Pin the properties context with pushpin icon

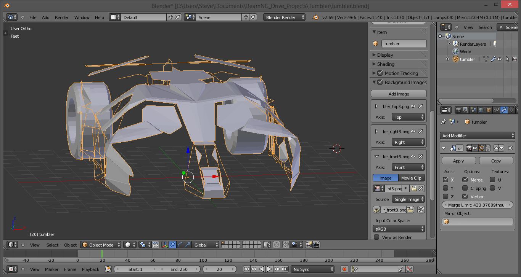(444, 122)
